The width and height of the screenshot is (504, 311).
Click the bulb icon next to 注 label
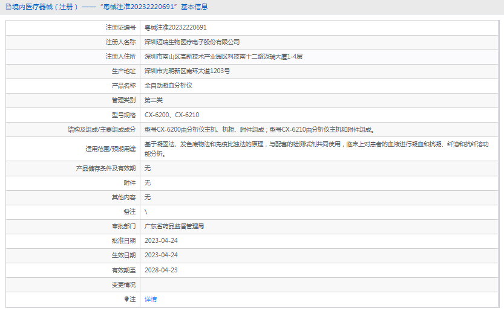coord(126,299)
